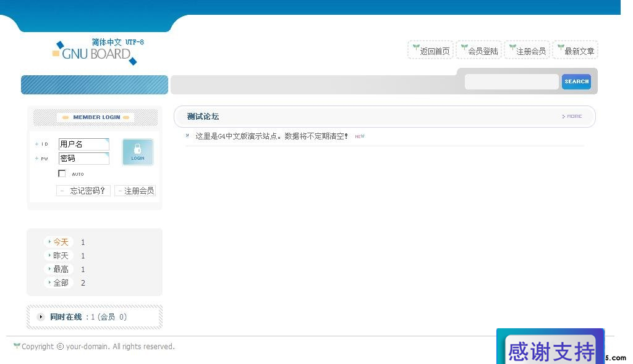This screenshot has width=633, height=364.
Task: Click the MORE link of 测试论坛
Action: (572, 116)
